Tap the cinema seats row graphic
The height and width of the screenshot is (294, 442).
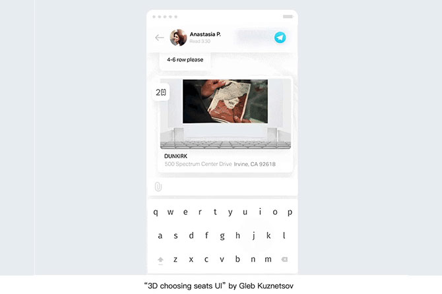click(225, 144)
